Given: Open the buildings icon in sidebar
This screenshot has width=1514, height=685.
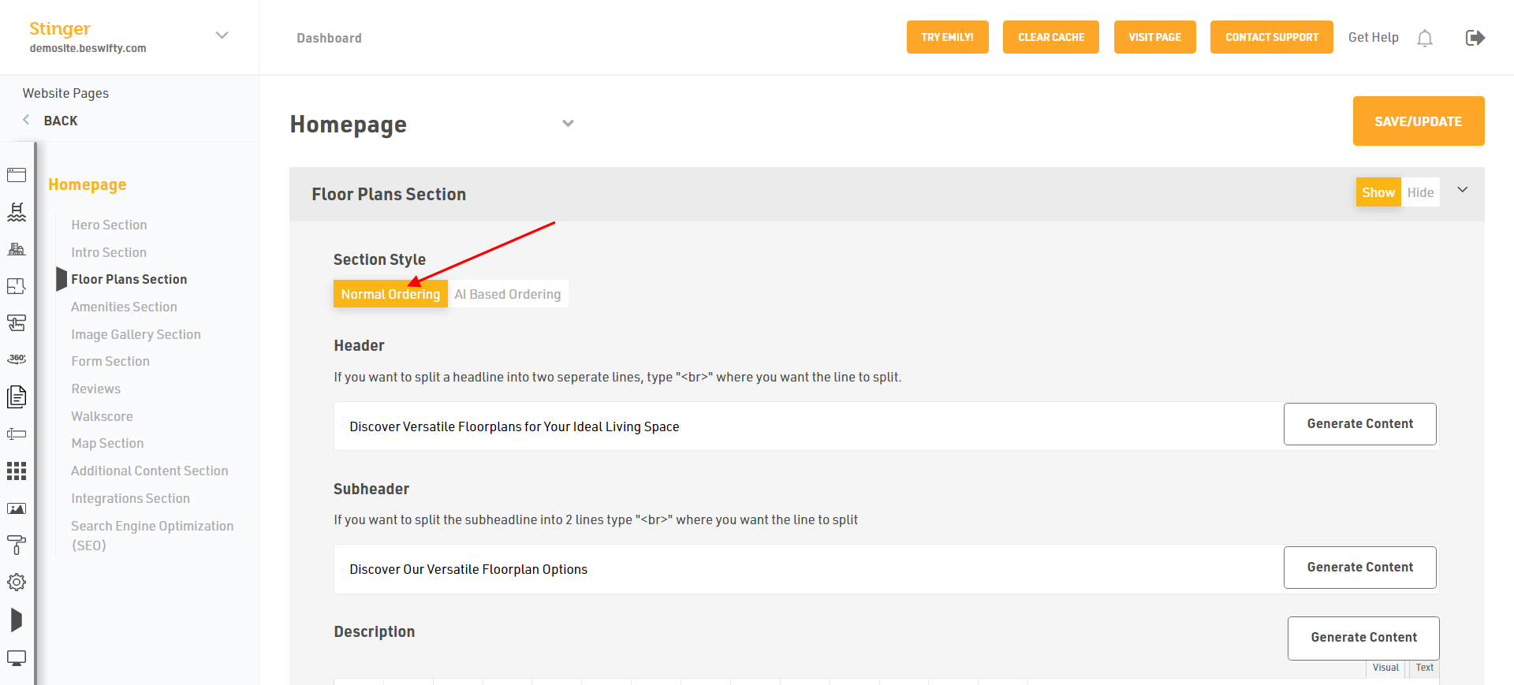Looking at the screenshot, I should [x=17, y=249].
